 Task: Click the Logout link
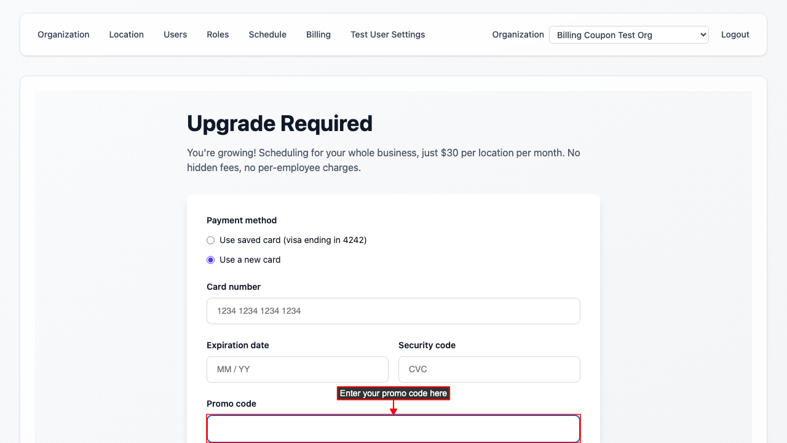(x=735, y=34)
